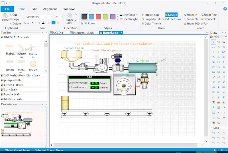
Task: Click the shrink font size icon
Action: tap(28, 23)
